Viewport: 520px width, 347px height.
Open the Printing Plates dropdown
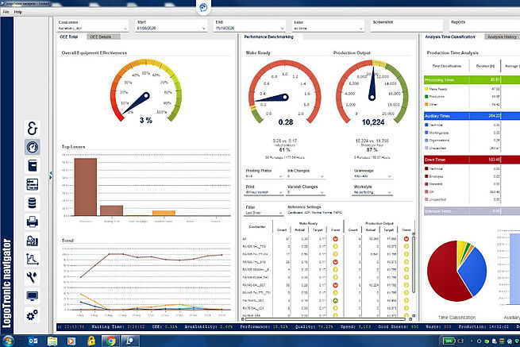coord(264,176)
